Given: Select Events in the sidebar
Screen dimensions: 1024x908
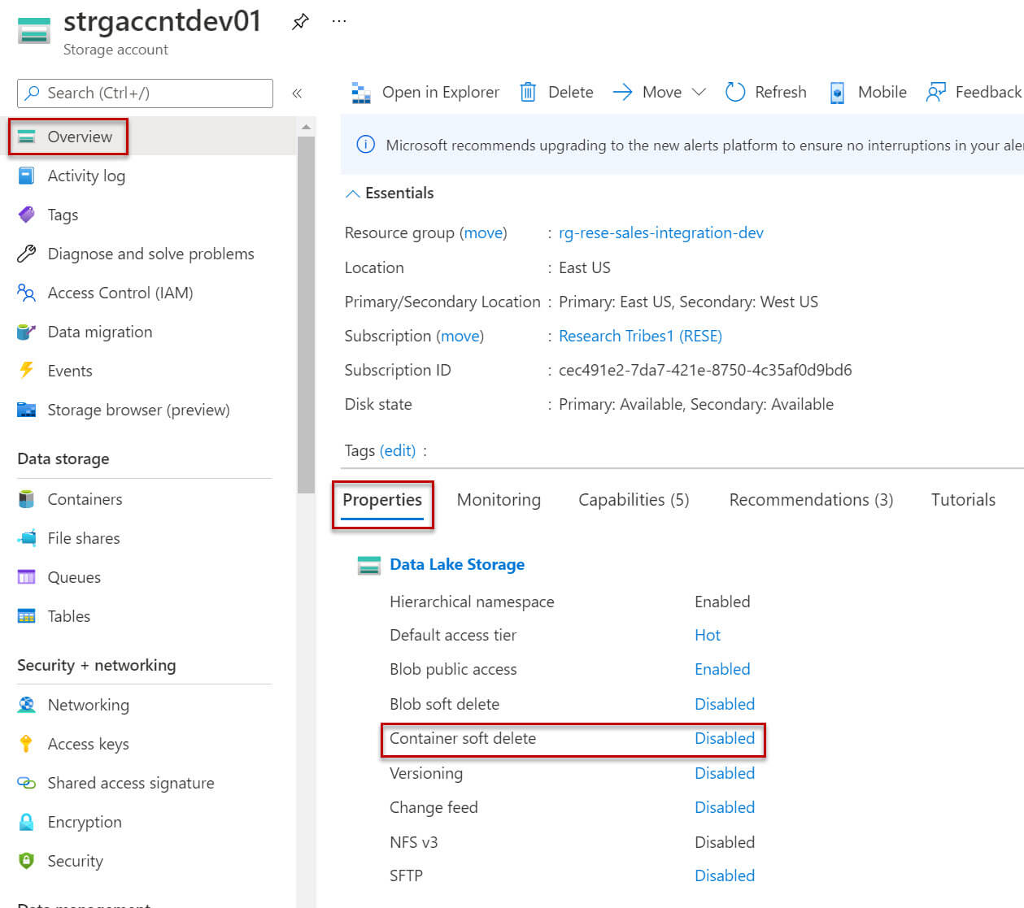Looking at the screenshot, I should 69,370.
